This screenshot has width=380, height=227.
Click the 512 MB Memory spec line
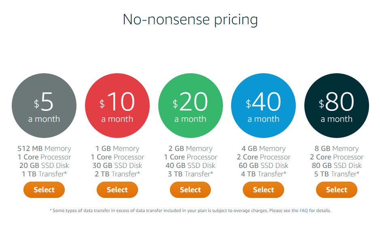pos(44,149)
